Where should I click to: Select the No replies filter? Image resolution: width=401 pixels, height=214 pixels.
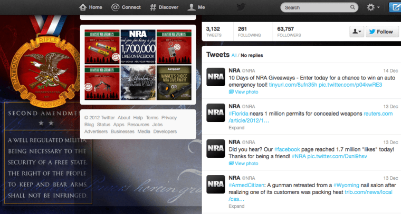tap(252, 55)
